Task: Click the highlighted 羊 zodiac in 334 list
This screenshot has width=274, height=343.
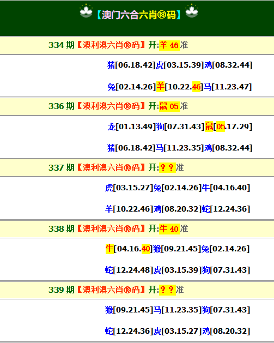Action: (x=160, y=87)
